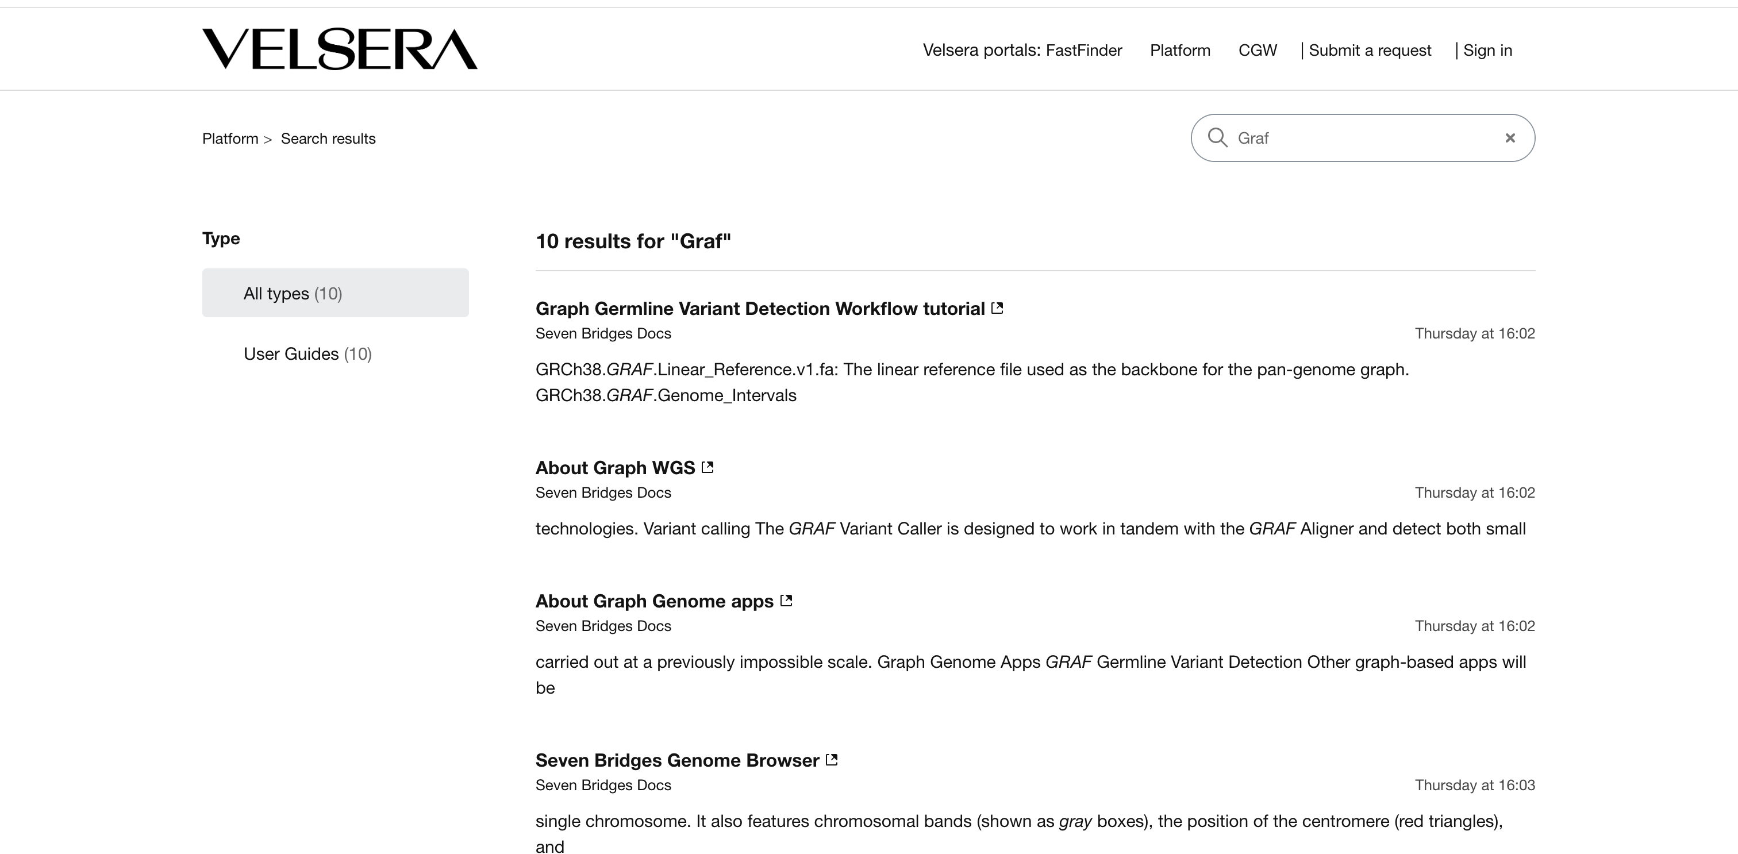Click Velsera portals: label text

click(982, 51)
